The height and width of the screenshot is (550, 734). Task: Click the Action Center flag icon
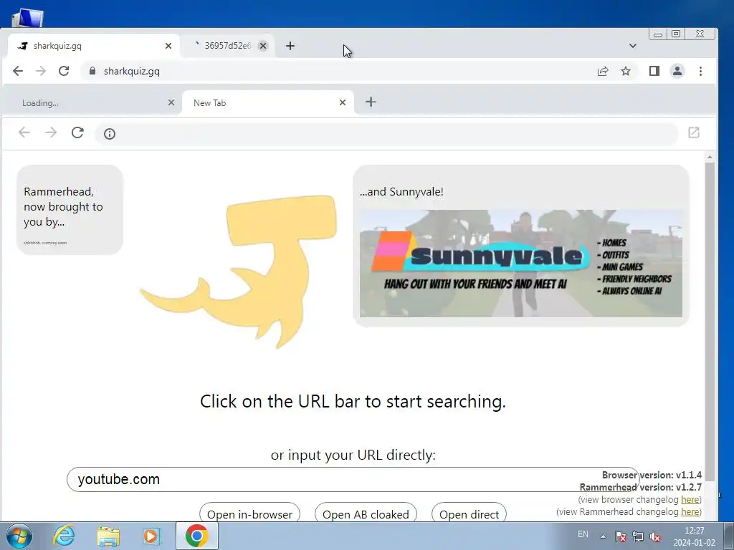coord(620,536)
